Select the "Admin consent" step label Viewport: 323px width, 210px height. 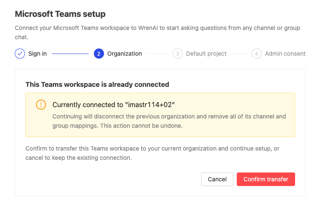pyautogui.click(x=285, y=54)
